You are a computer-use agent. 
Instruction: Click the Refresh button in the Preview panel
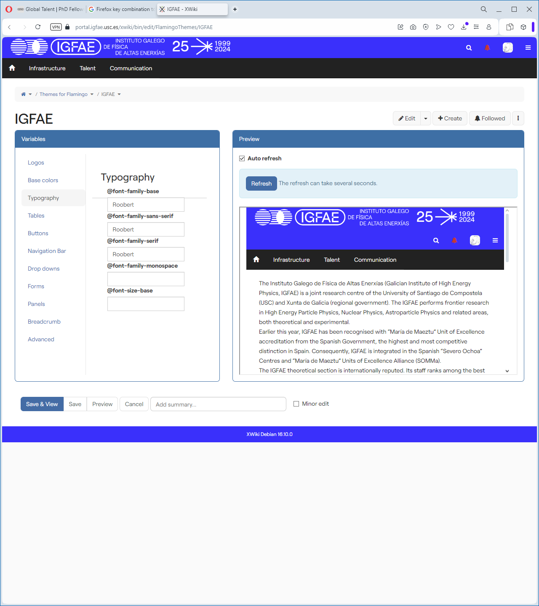tap(261, 183)
